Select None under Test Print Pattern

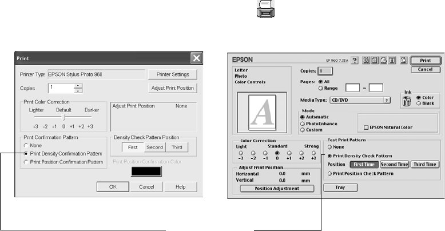click(330, 147)
